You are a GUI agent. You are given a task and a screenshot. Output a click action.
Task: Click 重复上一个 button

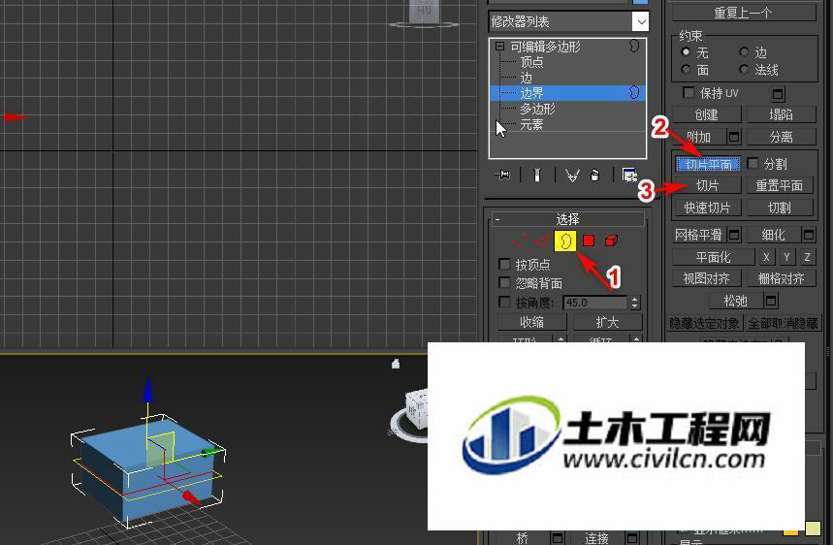click(743, 13)
